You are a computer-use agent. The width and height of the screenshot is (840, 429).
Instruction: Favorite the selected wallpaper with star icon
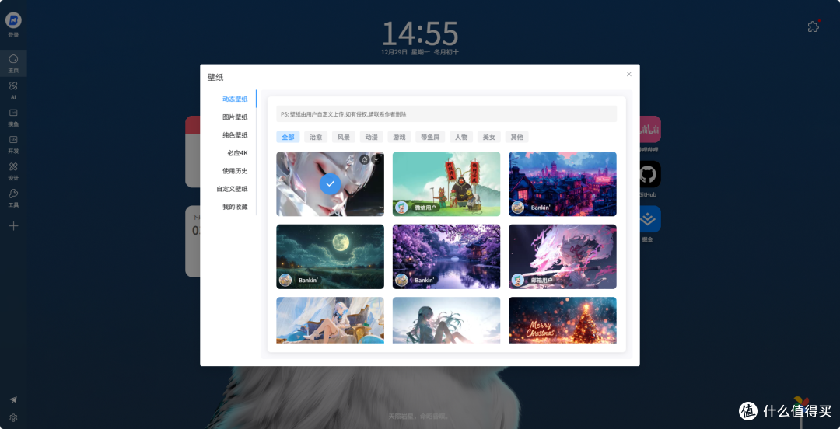point(364,159)
